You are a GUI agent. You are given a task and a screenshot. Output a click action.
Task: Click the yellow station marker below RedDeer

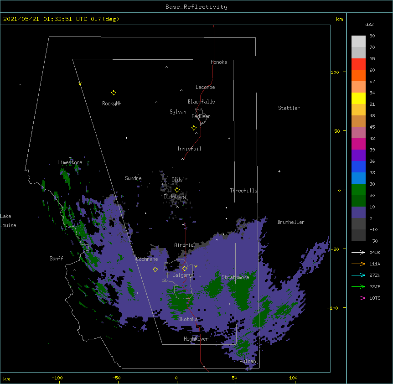[194, 128]
